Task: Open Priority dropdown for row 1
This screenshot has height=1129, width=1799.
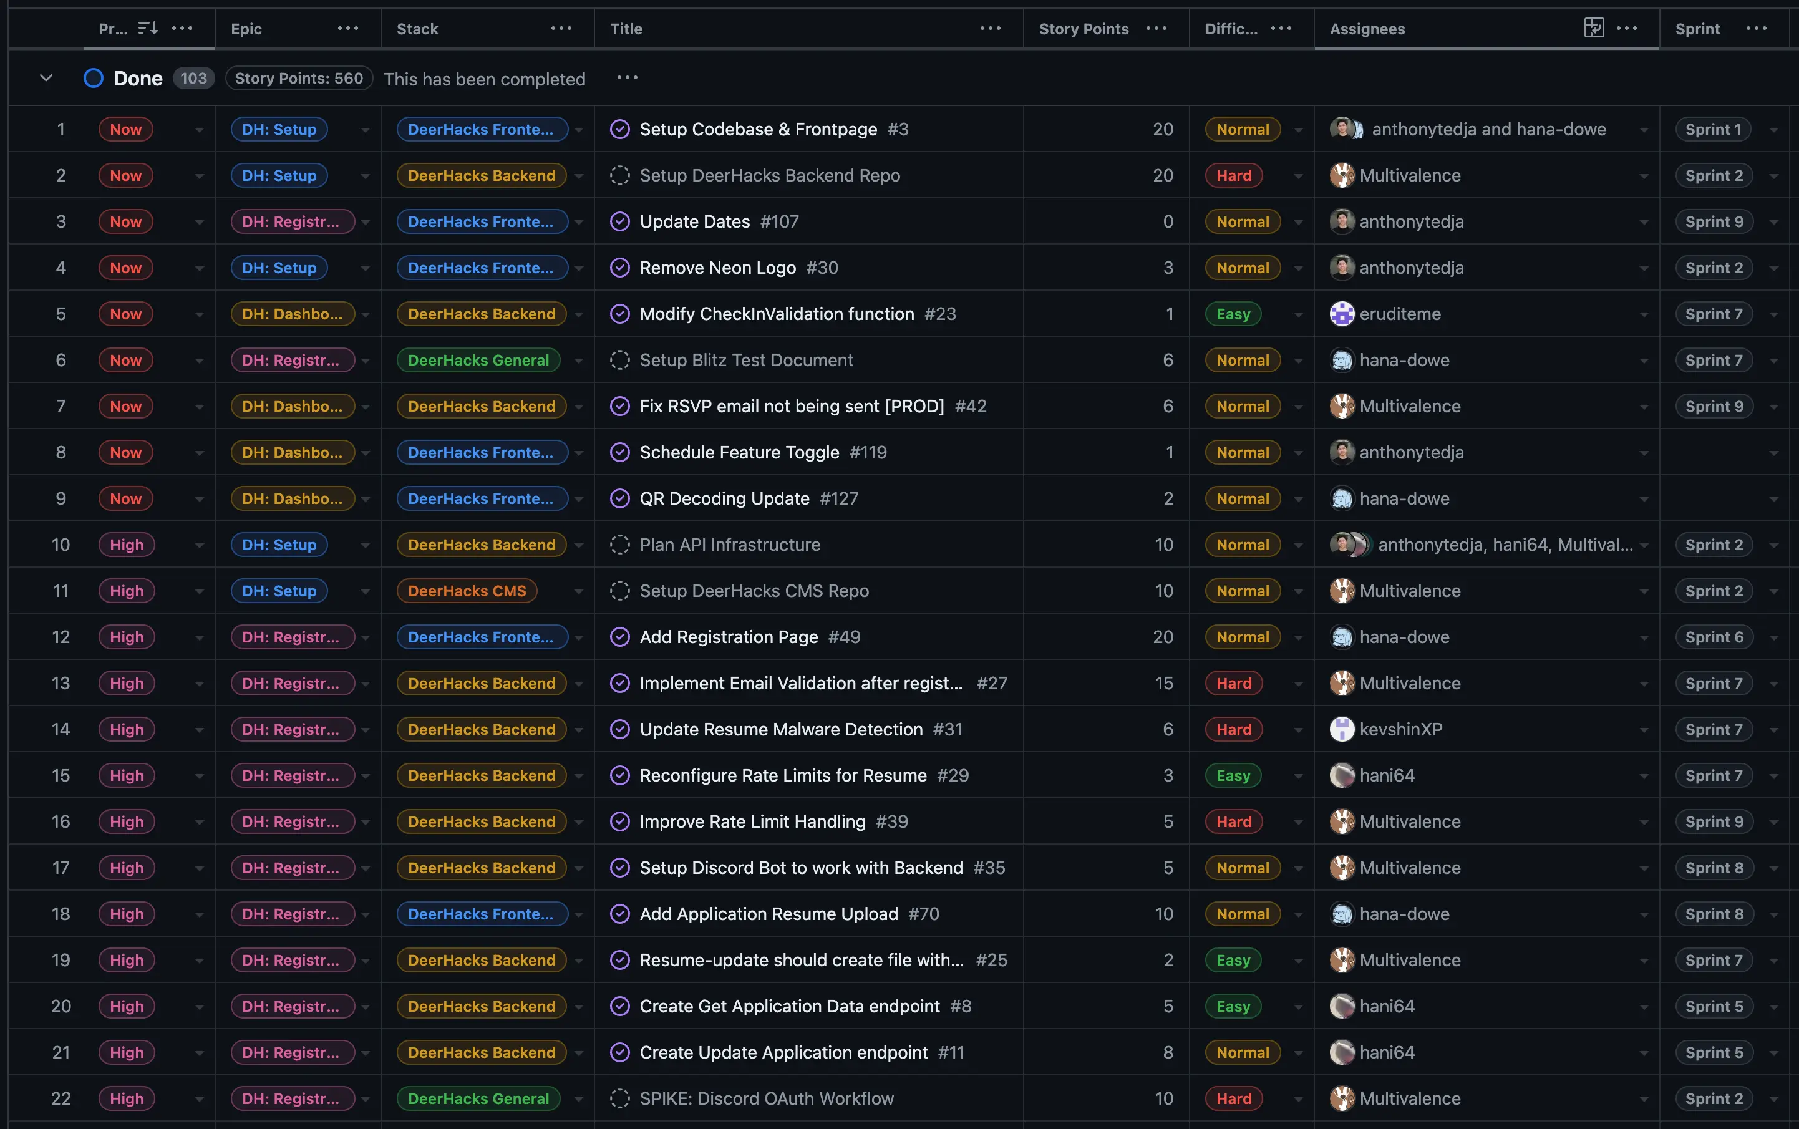Action: pyautogui.click(x=198, y=130)
